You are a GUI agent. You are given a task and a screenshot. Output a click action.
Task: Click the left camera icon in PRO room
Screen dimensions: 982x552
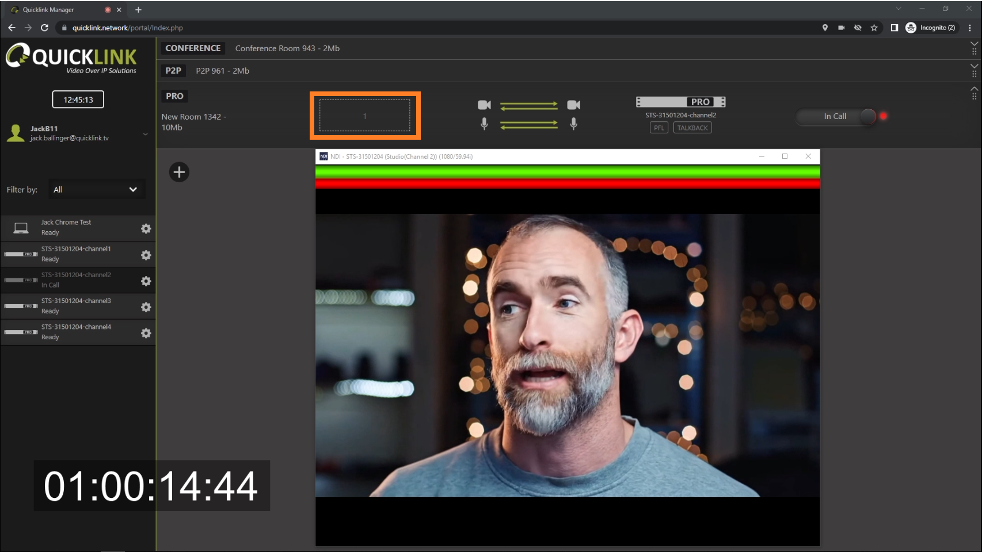tap(484, 105)
